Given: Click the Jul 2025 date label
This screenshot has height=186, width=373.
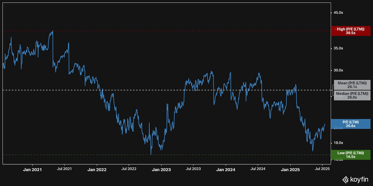Looking at the screenshot, I should [x=322, y=169].
